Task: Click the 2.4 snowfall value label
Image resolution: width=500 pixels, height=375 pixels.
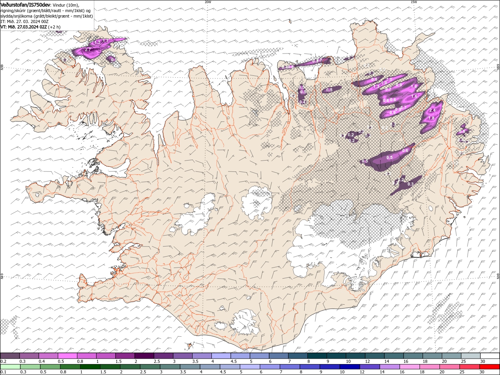Action: point(432,111)
